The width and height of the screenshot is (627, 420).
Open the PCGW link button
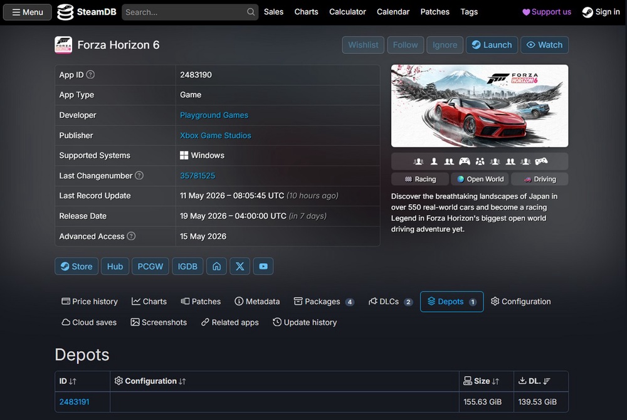(150, 266)
